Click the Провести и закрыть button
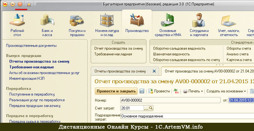 tap(116, 91)
